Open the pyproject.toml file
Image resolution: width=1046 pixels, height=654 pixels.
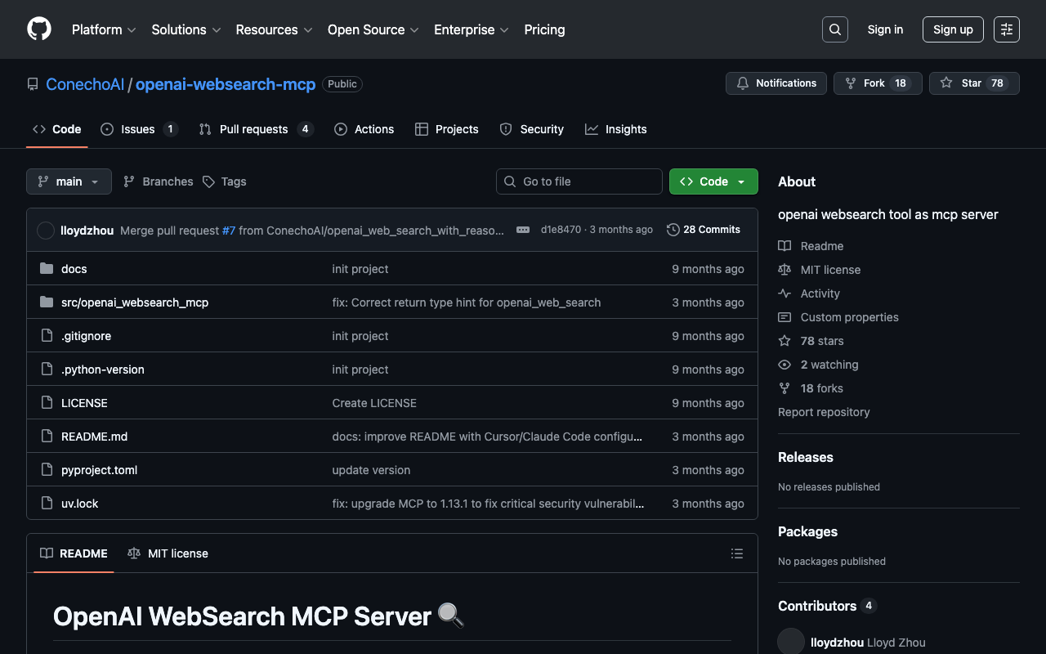click(x=99, y=470)
